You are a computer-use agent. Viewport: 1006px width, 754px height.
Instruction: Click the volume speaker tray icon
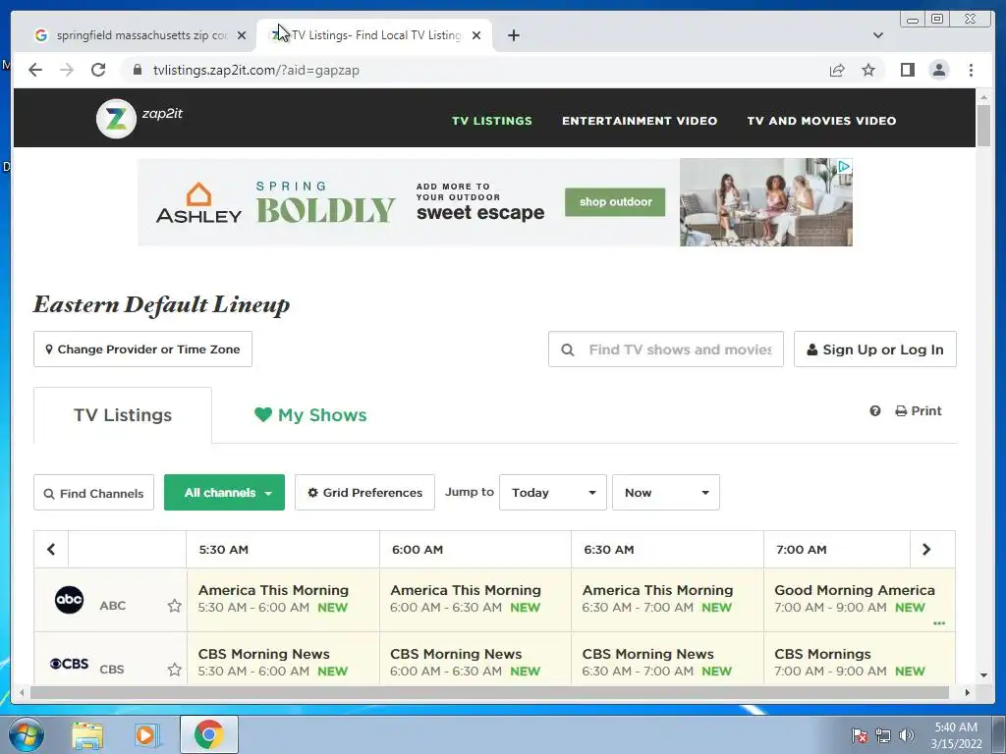(906, 735)
